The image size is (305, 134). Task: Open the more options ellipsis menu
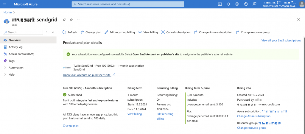[x=78, y=20]
